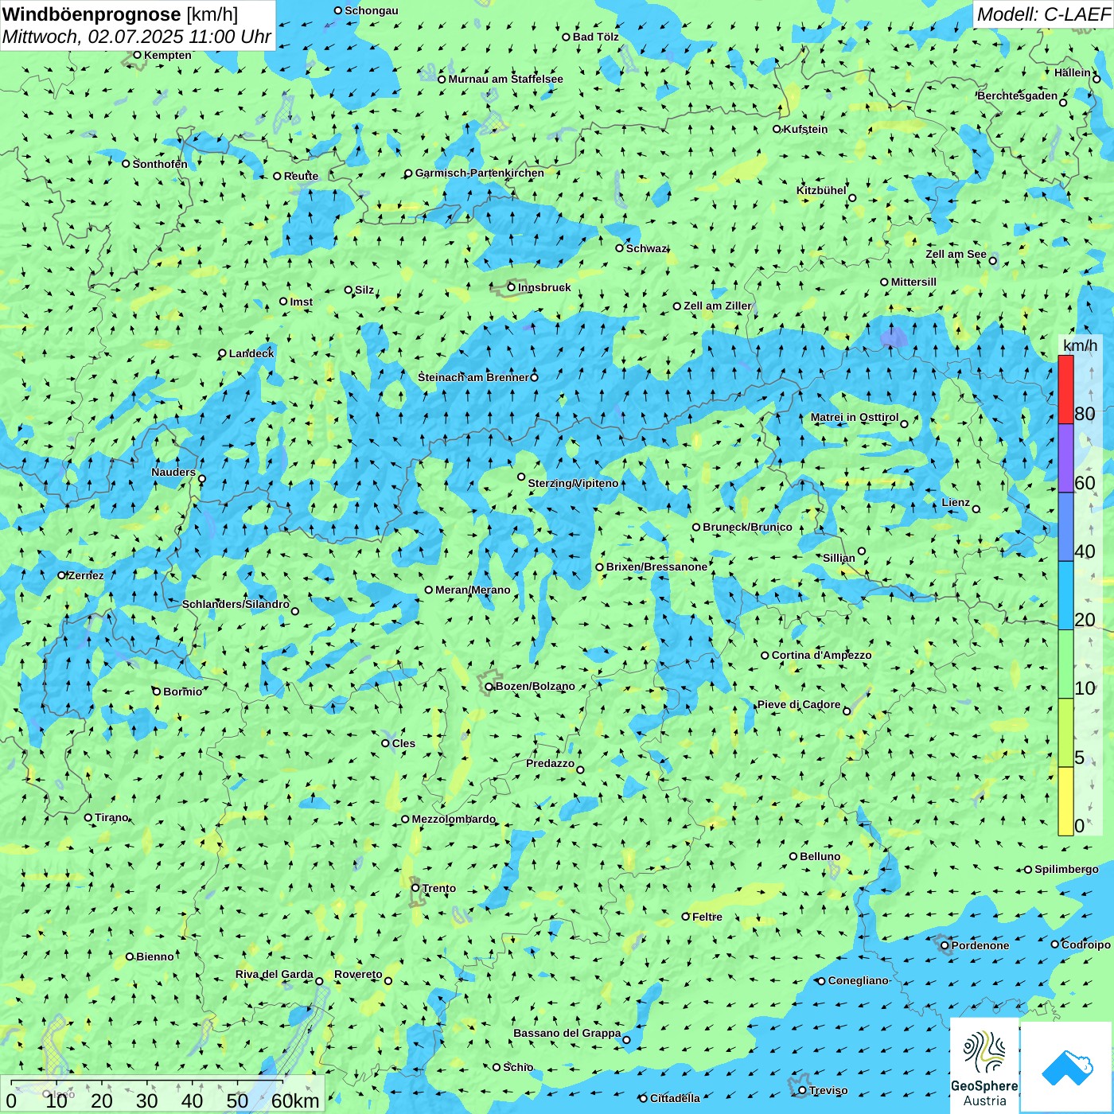The image size is (1114, 1114).
Task: Click the 'Berchtesgaden' map label
Action: pyautogui.click(x=1018, y=95)
